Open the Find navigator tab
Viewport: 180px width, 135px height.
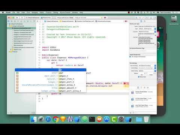(18, 21)
